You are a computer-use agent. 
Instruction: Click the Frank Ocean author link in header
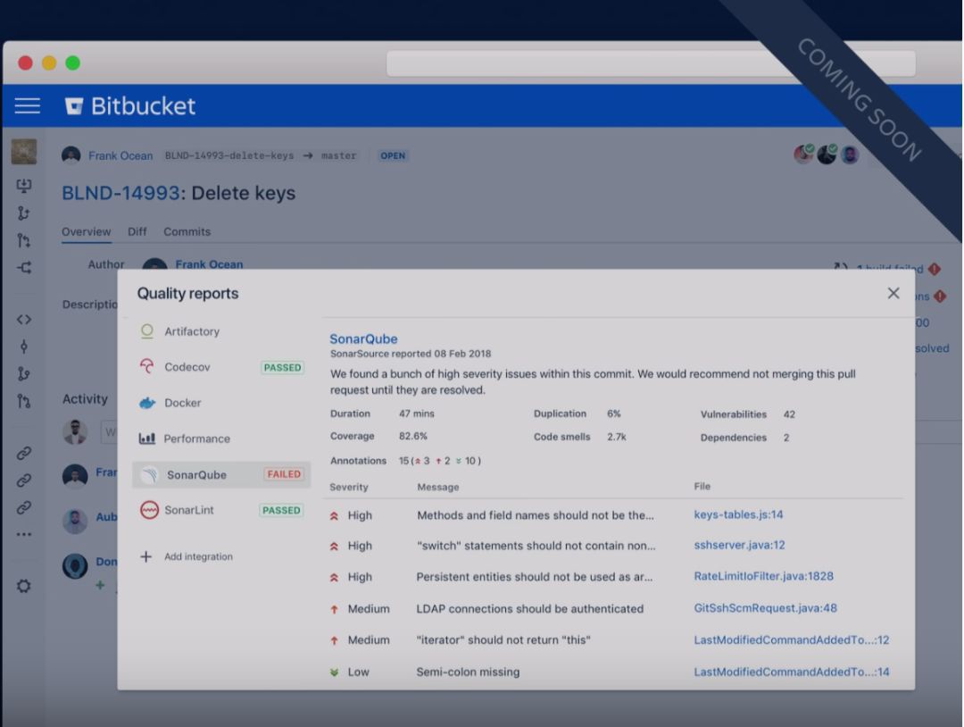(120, 155)
